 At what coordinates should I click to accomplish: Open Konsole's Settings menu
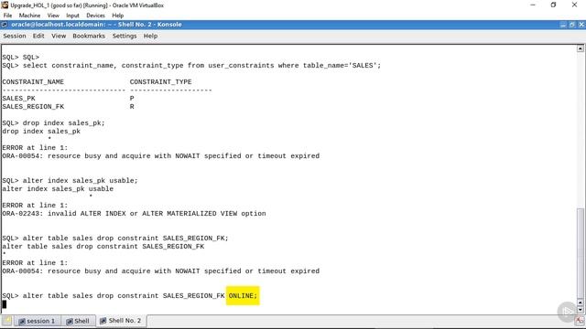click(125, 36)
